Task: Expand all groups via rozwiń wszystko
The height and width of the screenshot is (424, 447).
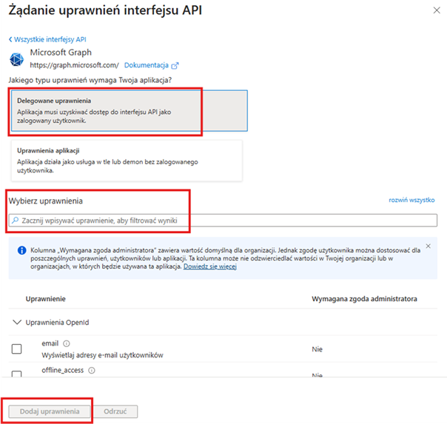Action: 412,201
